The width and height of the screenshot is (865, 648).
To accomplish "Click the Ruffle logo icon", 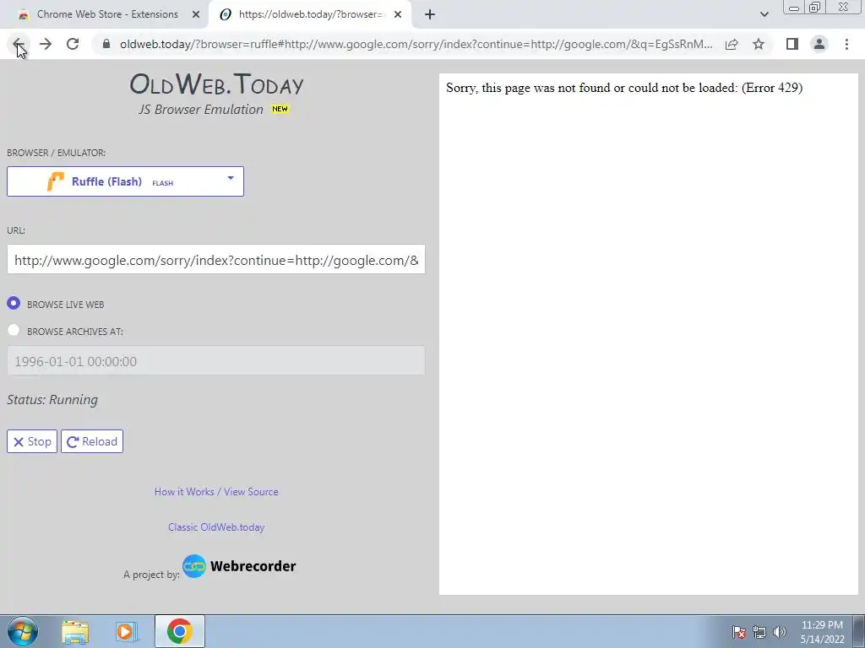I will pos(56,181).
